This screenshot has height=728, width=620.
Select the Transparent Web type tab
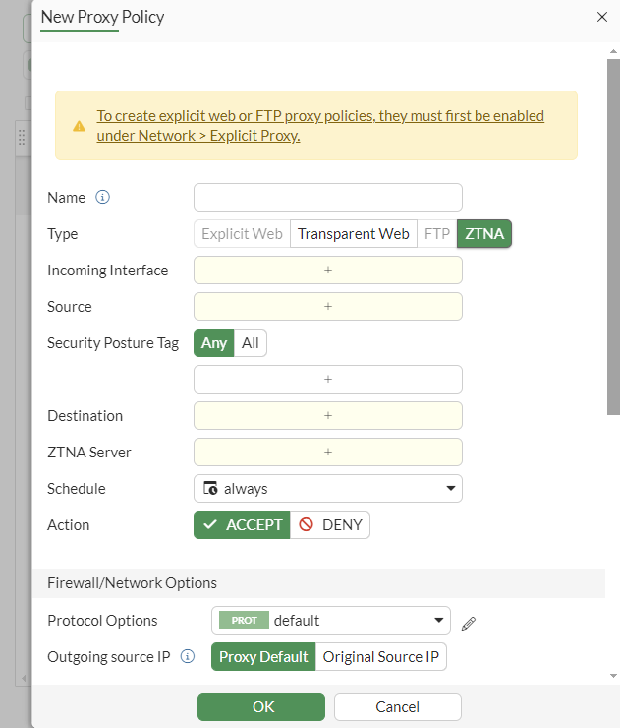(x=354, y=234)
